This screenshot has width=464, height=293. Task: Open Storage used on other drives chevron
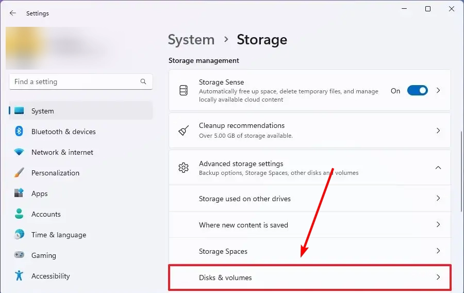(438, 198)
